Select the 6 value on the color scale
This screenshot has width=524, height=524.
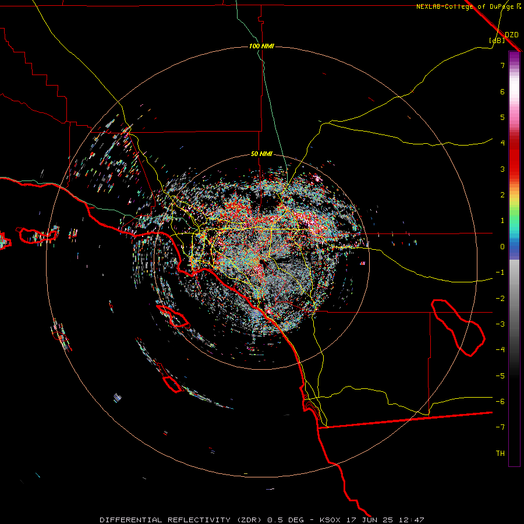pyautogui.click(x=502, y=91)
